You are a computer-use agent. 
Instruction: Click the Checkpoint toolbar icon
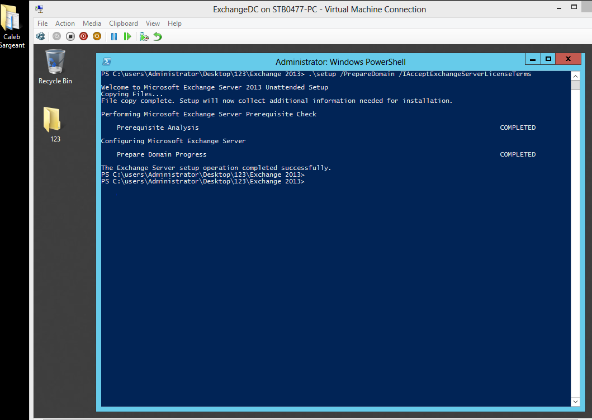[144, 36]
